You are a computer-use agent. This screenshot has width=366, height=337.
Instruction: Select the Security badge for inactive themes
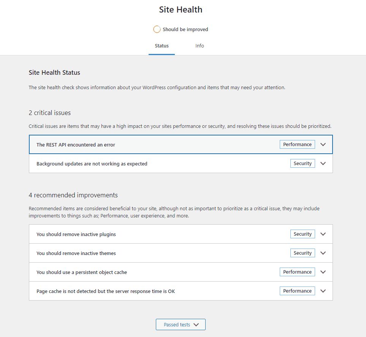tap(303, 253)
